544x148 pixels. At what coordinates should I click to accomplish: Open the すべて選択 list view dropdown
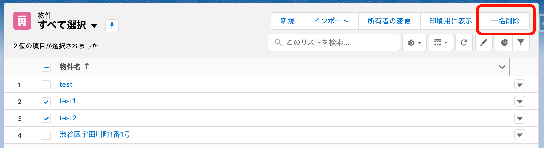(x=95, y=26)
